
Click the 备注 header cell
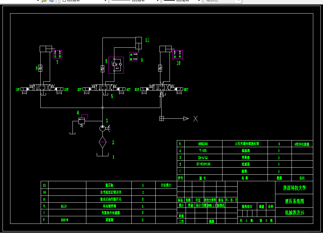(x=302, y=178)
